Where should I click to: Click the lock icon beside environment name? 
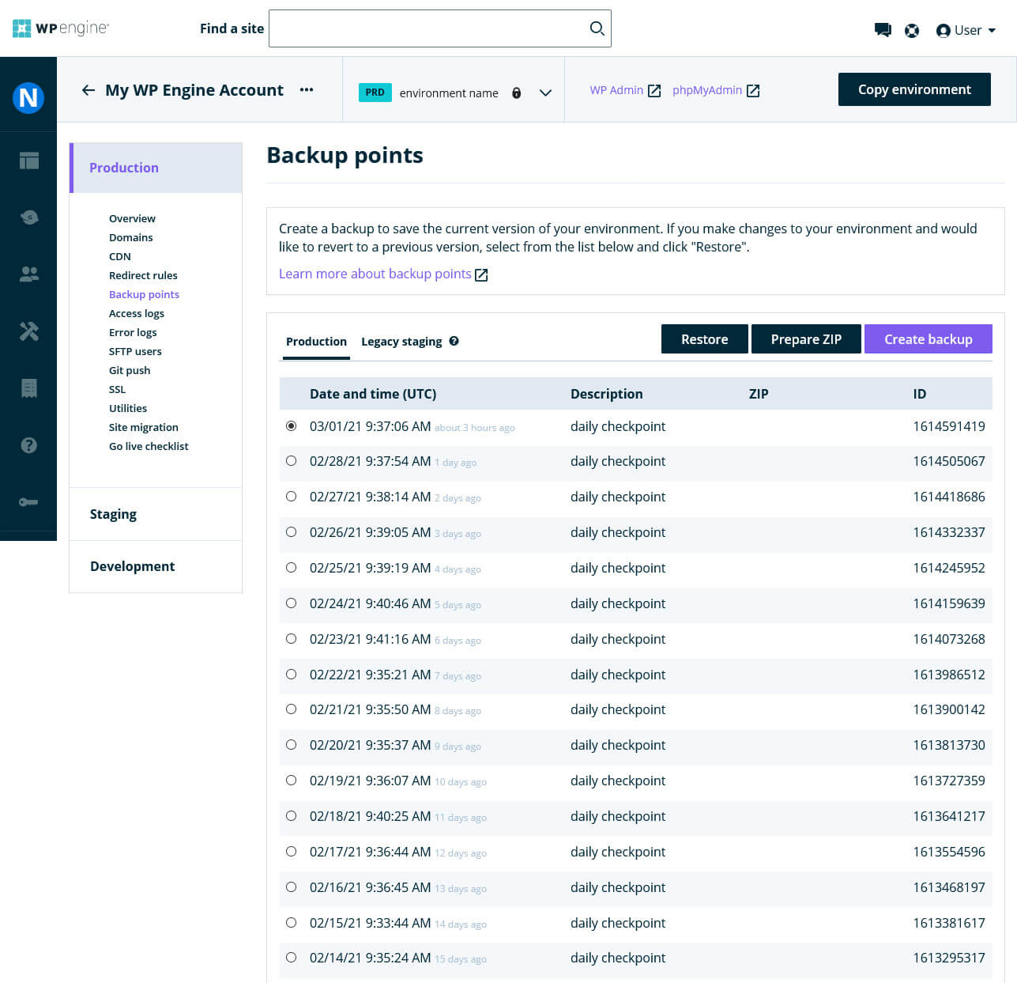click(517, 93)
